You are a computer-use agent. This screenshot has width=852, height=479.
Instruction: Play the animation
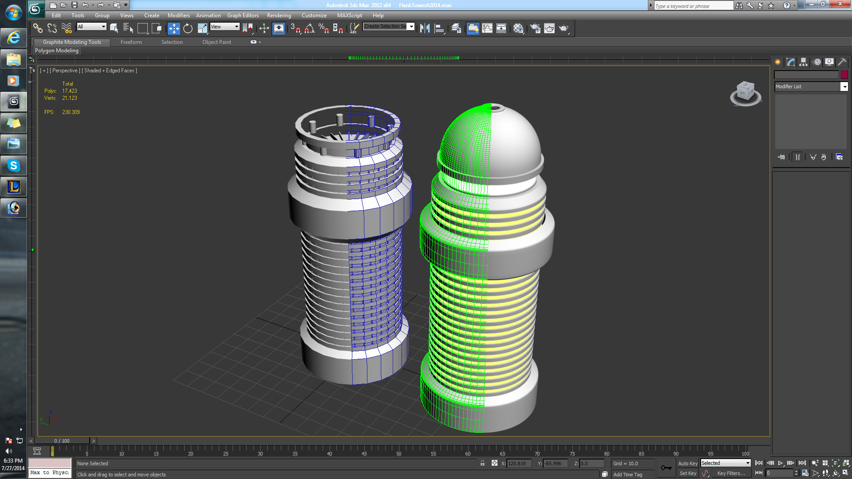(x=781, y=463)
